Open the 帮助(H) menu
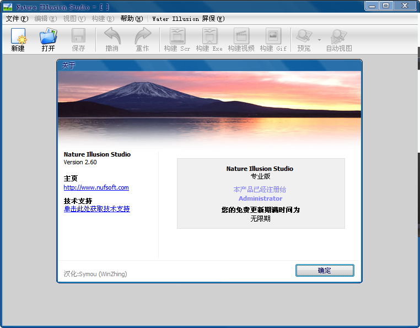Screen dimensions: 420x328 pyautogui.click(x=132, y=19)
